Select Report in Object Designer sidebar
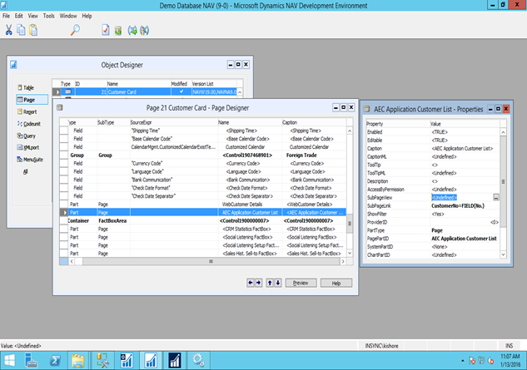The image size is (527, 370). (27, 111)
